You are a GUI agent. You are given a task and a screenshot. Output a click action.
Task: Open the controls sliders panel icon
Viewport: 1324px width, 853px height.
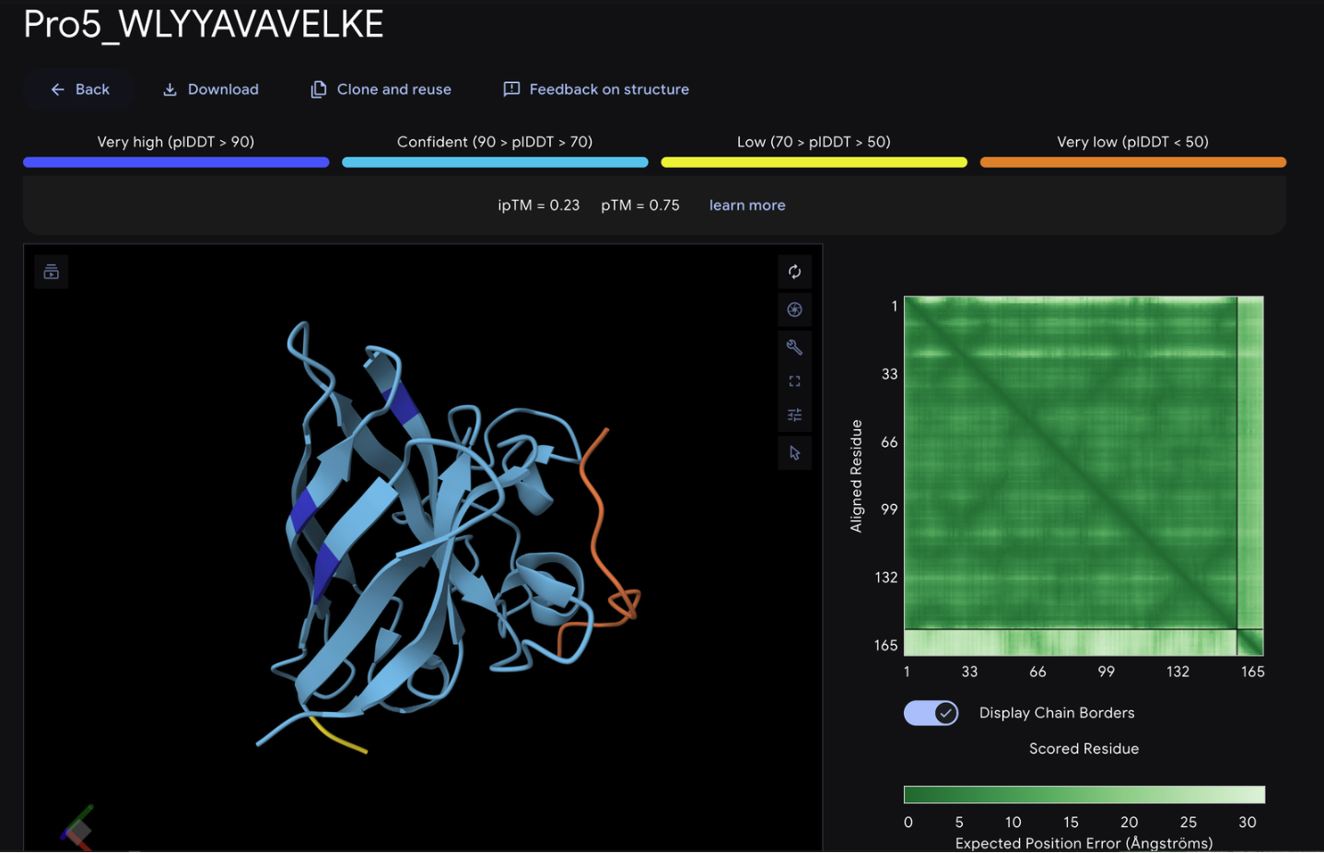[794, 415]
